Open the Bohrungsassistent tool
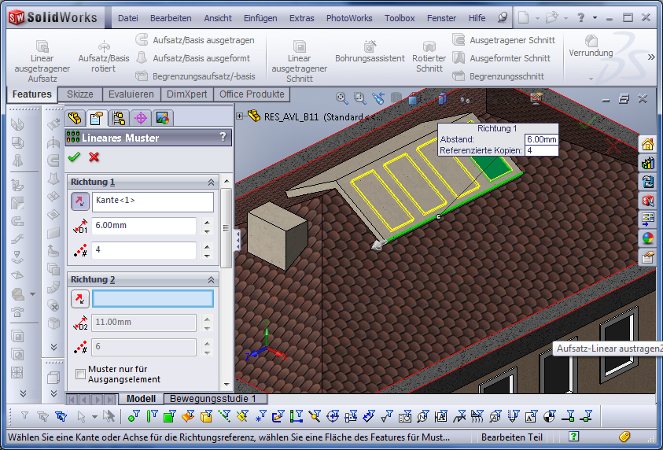 (x=370, y=53)
